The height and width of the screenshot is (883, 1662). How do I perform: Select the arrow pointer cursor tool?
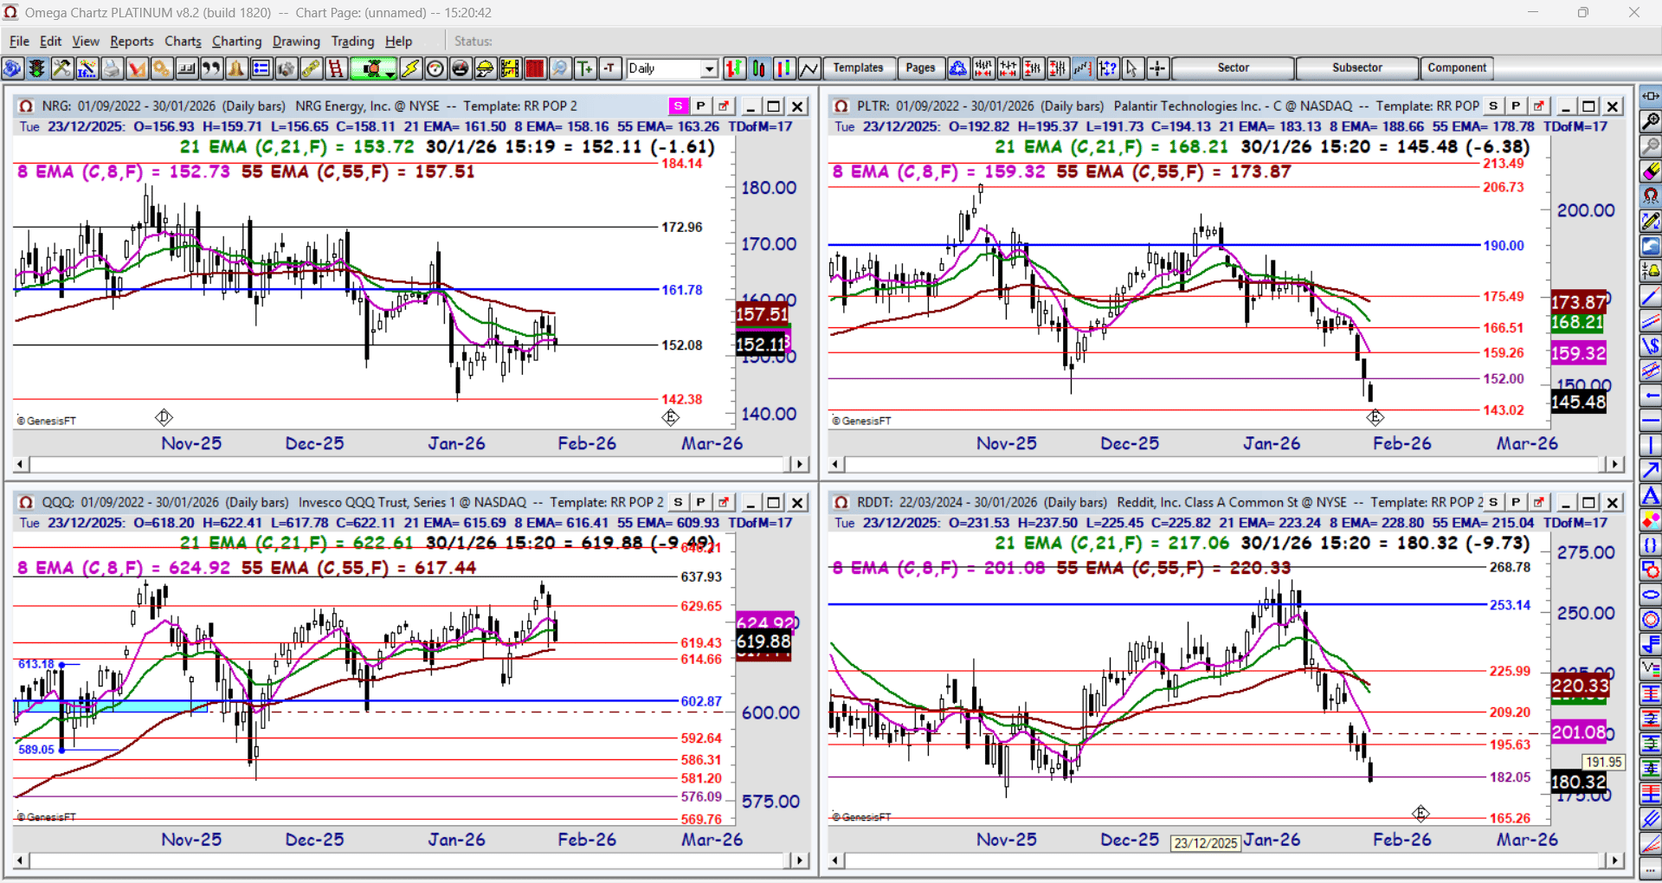point(1132,68)
